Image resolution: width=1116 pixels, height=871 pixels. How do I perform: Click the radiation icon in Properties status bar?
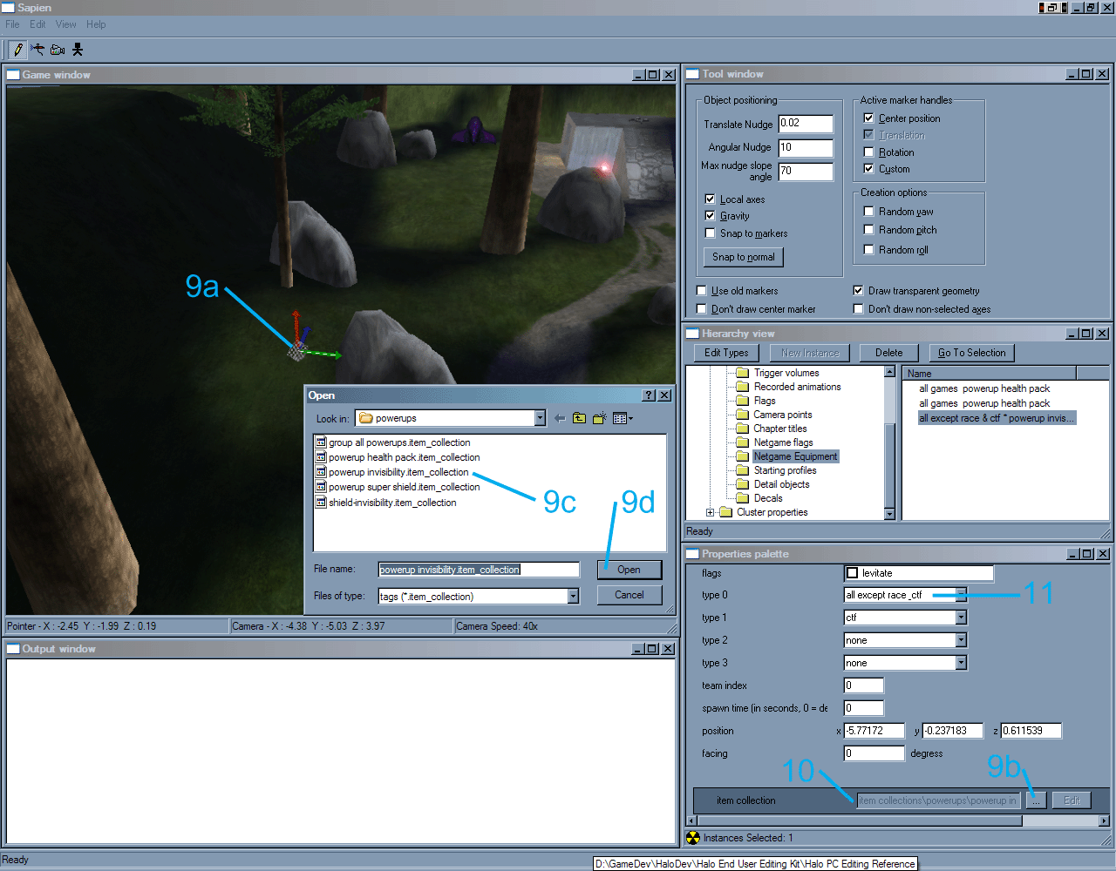693,838
